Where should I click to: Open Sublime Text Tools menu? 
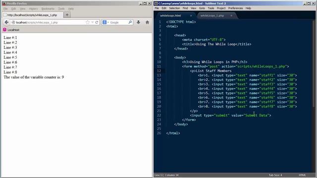coord(211,8)
